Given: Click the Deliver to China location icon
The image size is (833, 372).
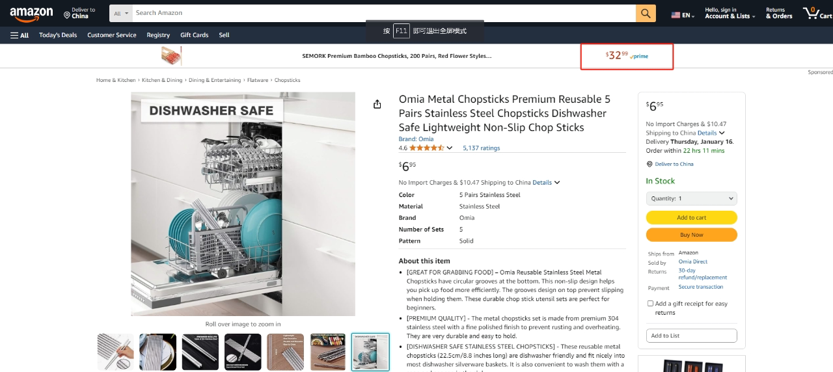Looking at the screenshot, I should 67,15.
